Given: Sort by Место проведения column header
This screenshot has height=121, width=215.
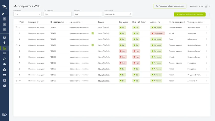Looking at the screenshot, I should (178, 22).
